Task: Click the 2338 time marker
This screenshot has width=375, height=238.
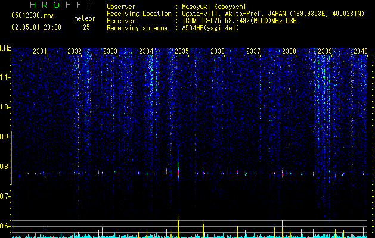Action: (x=289, y=51)
